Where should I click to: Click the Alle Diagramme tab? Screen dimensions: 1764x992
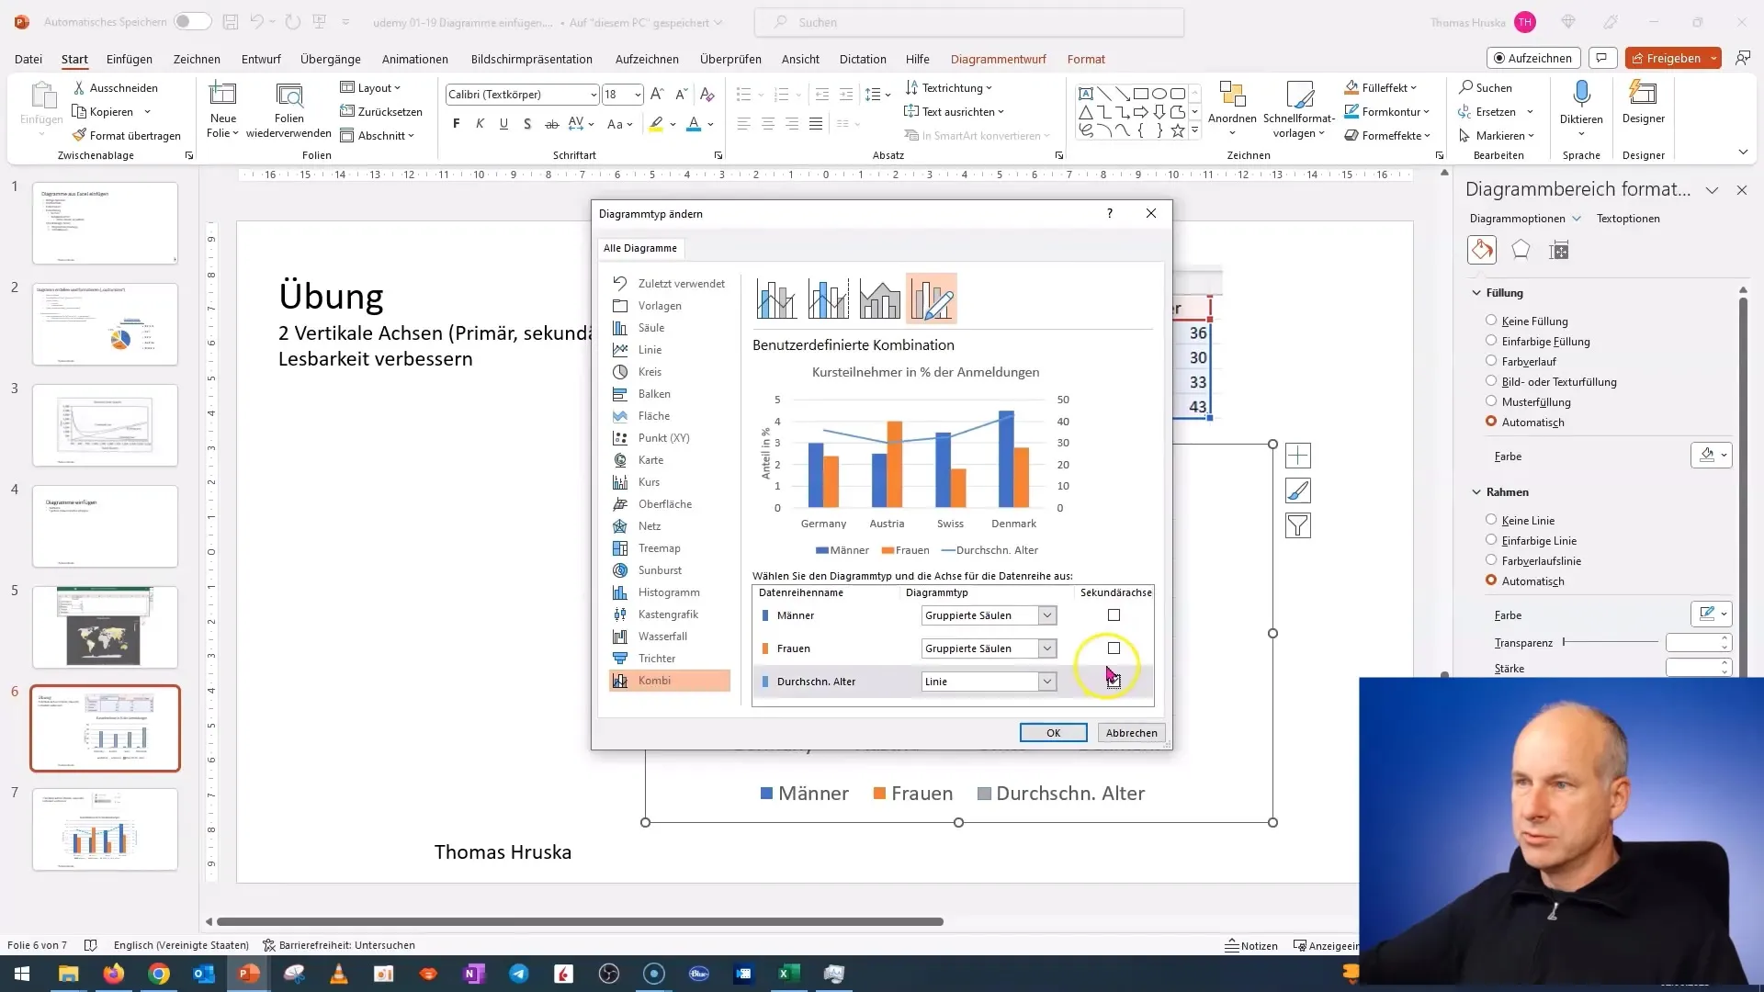tap(639, 248)
